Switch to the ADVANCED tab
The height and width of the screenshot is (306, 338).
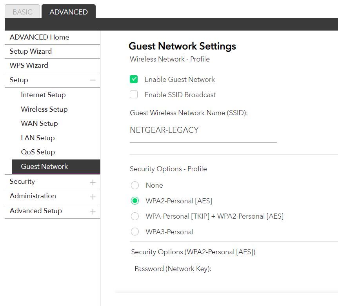[x=69, y=12]
